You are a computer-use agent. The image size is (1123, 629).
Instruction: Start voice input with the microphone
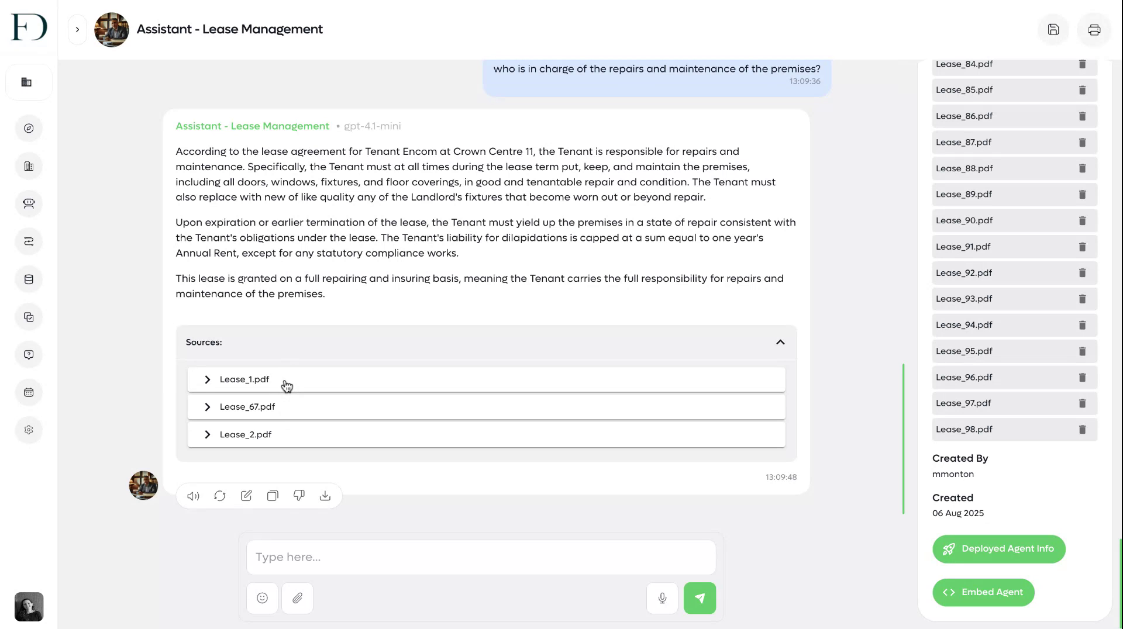click(x=662, y=599)
